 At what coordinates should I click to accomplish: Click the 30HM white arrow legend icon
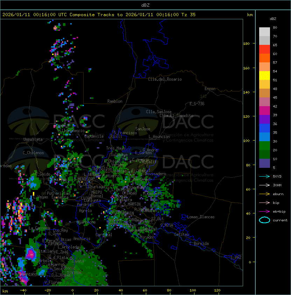pos(264,185)
